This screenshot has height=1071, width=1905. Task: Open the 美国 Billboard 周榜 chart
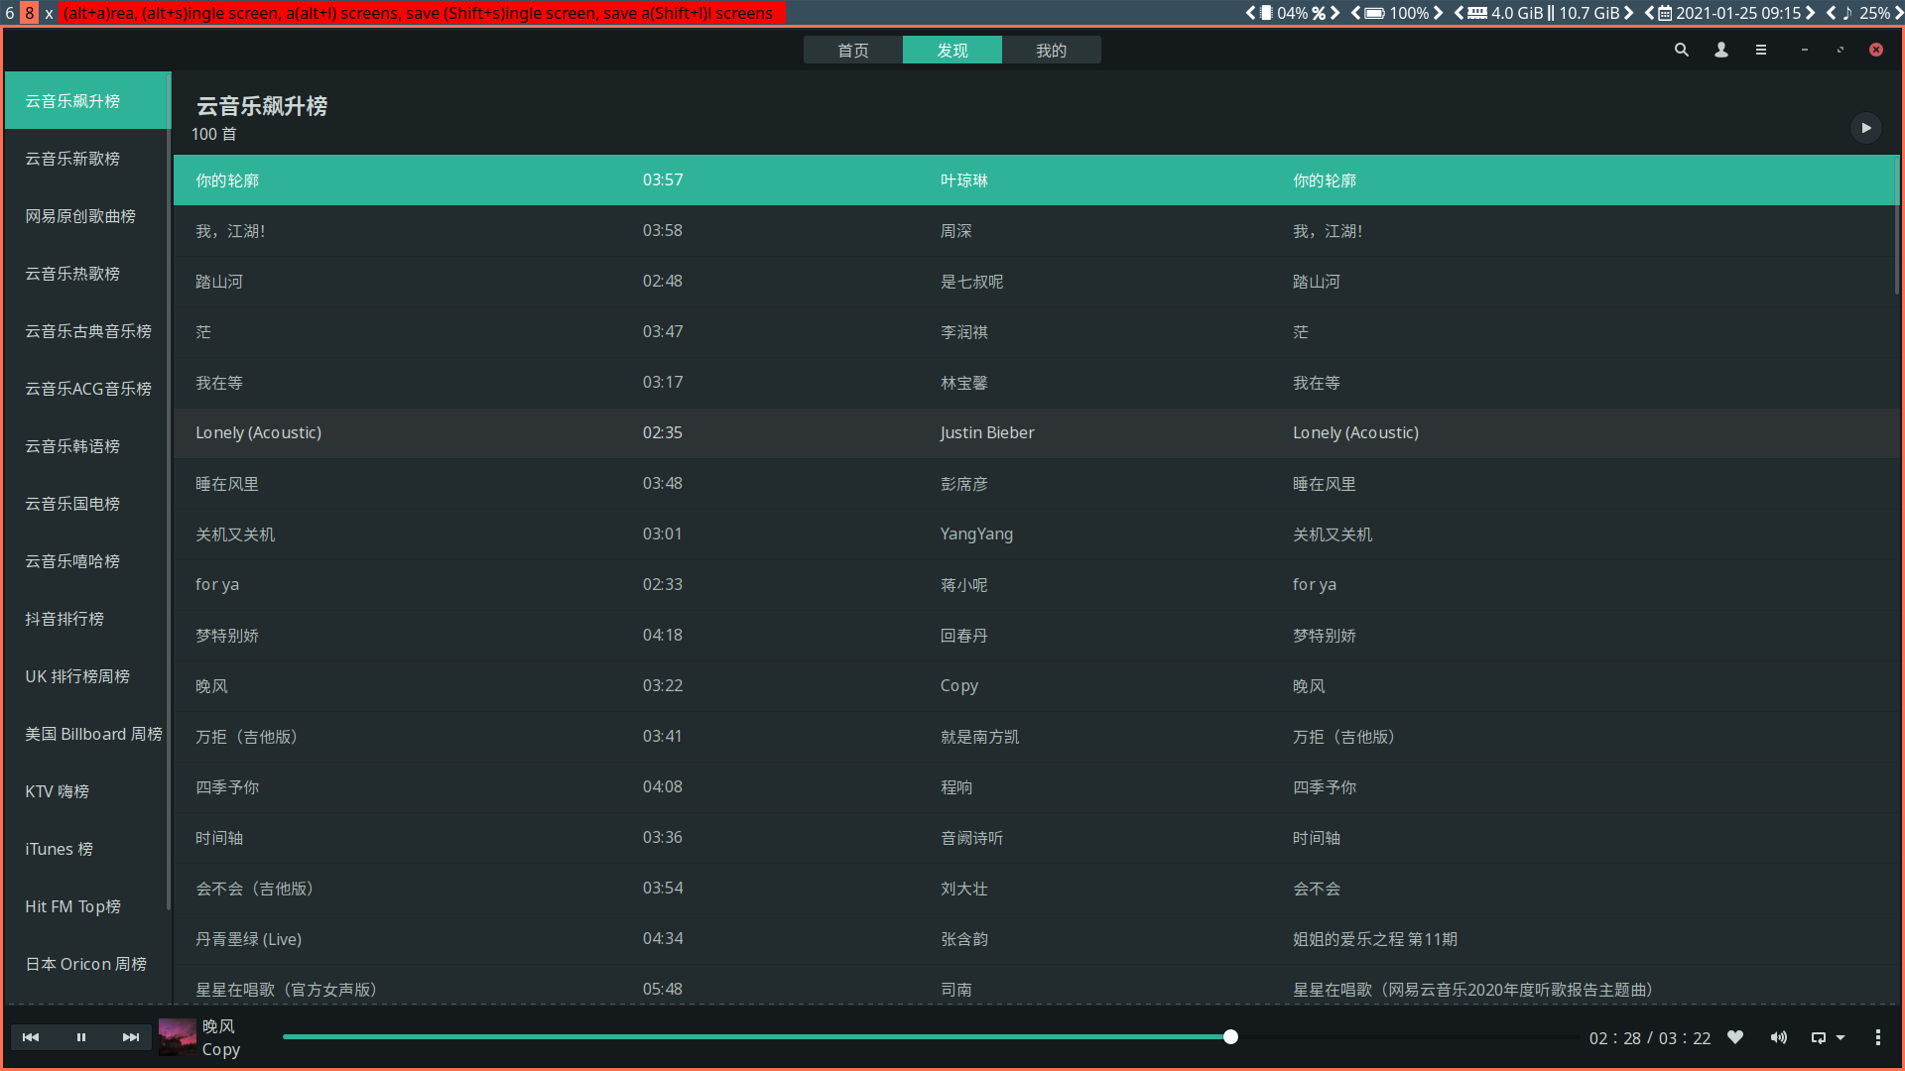point(93,734)
